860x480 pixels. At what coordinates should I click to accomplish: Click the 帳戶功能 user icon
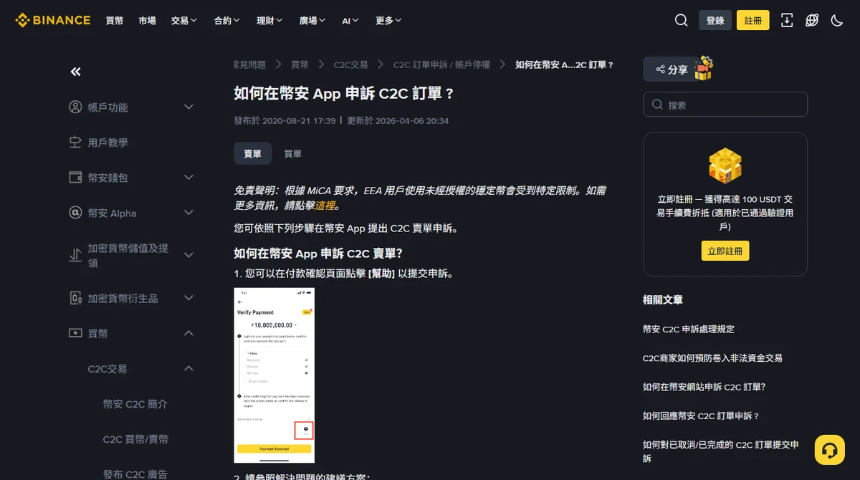click(x=75, y=107)
